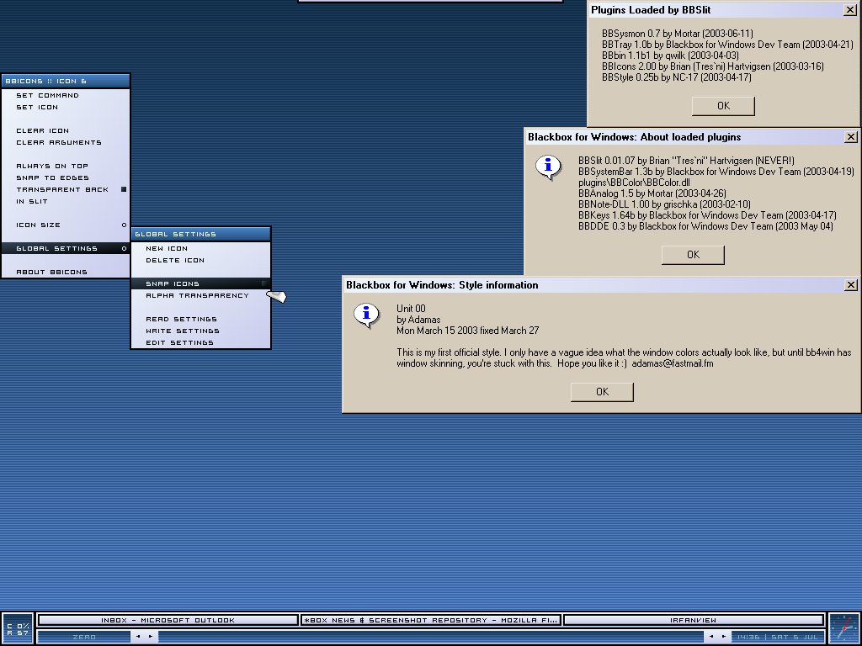Toggle Always On Top in BBIcons menu
862x646 pixels.
pos(66,166)
